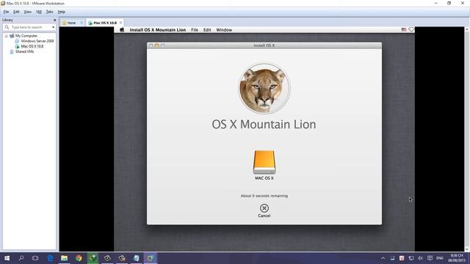Click the Mountain Lion logo image
This screenshot has height=264, width=470.
pyautogui.click(x=264, y=88)
